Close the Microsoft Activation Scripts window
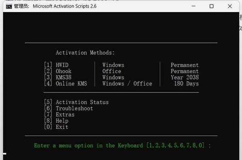The height and width of the screenshot is (160, 242). click(230, 6)
